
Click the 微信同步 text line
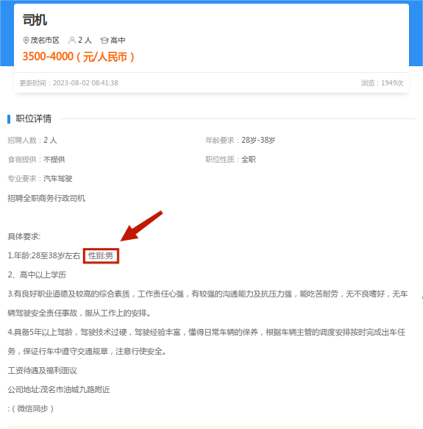click(31, 408)
